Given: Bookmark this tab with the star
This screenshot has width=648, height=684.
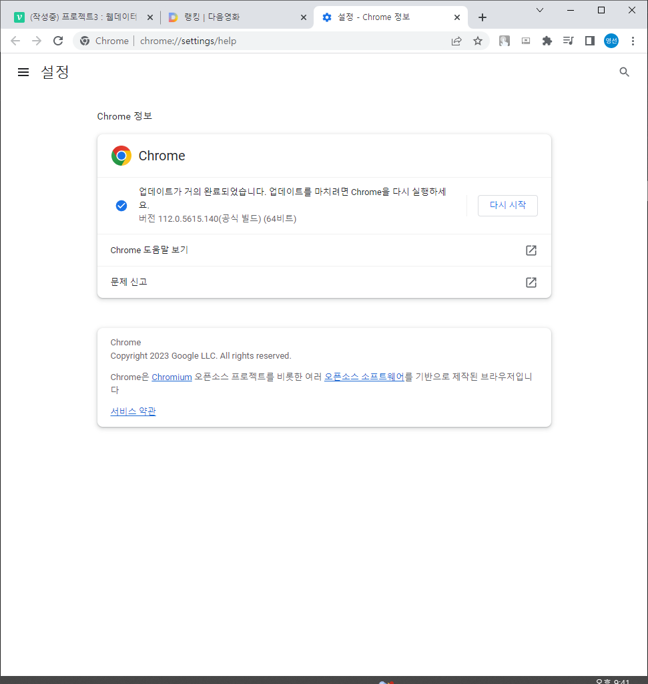Looking at the screenshot, I should click(x=478, y=41).
